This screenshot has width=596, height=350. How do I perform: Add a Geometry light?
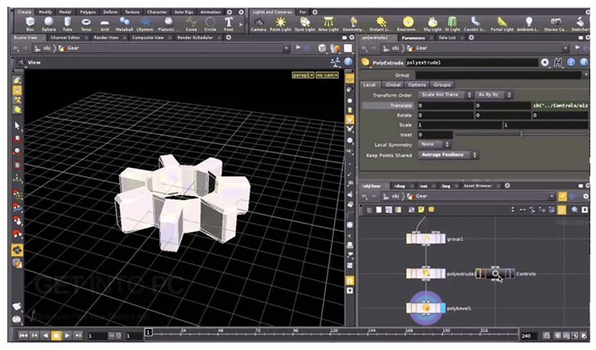coord(353,24)
